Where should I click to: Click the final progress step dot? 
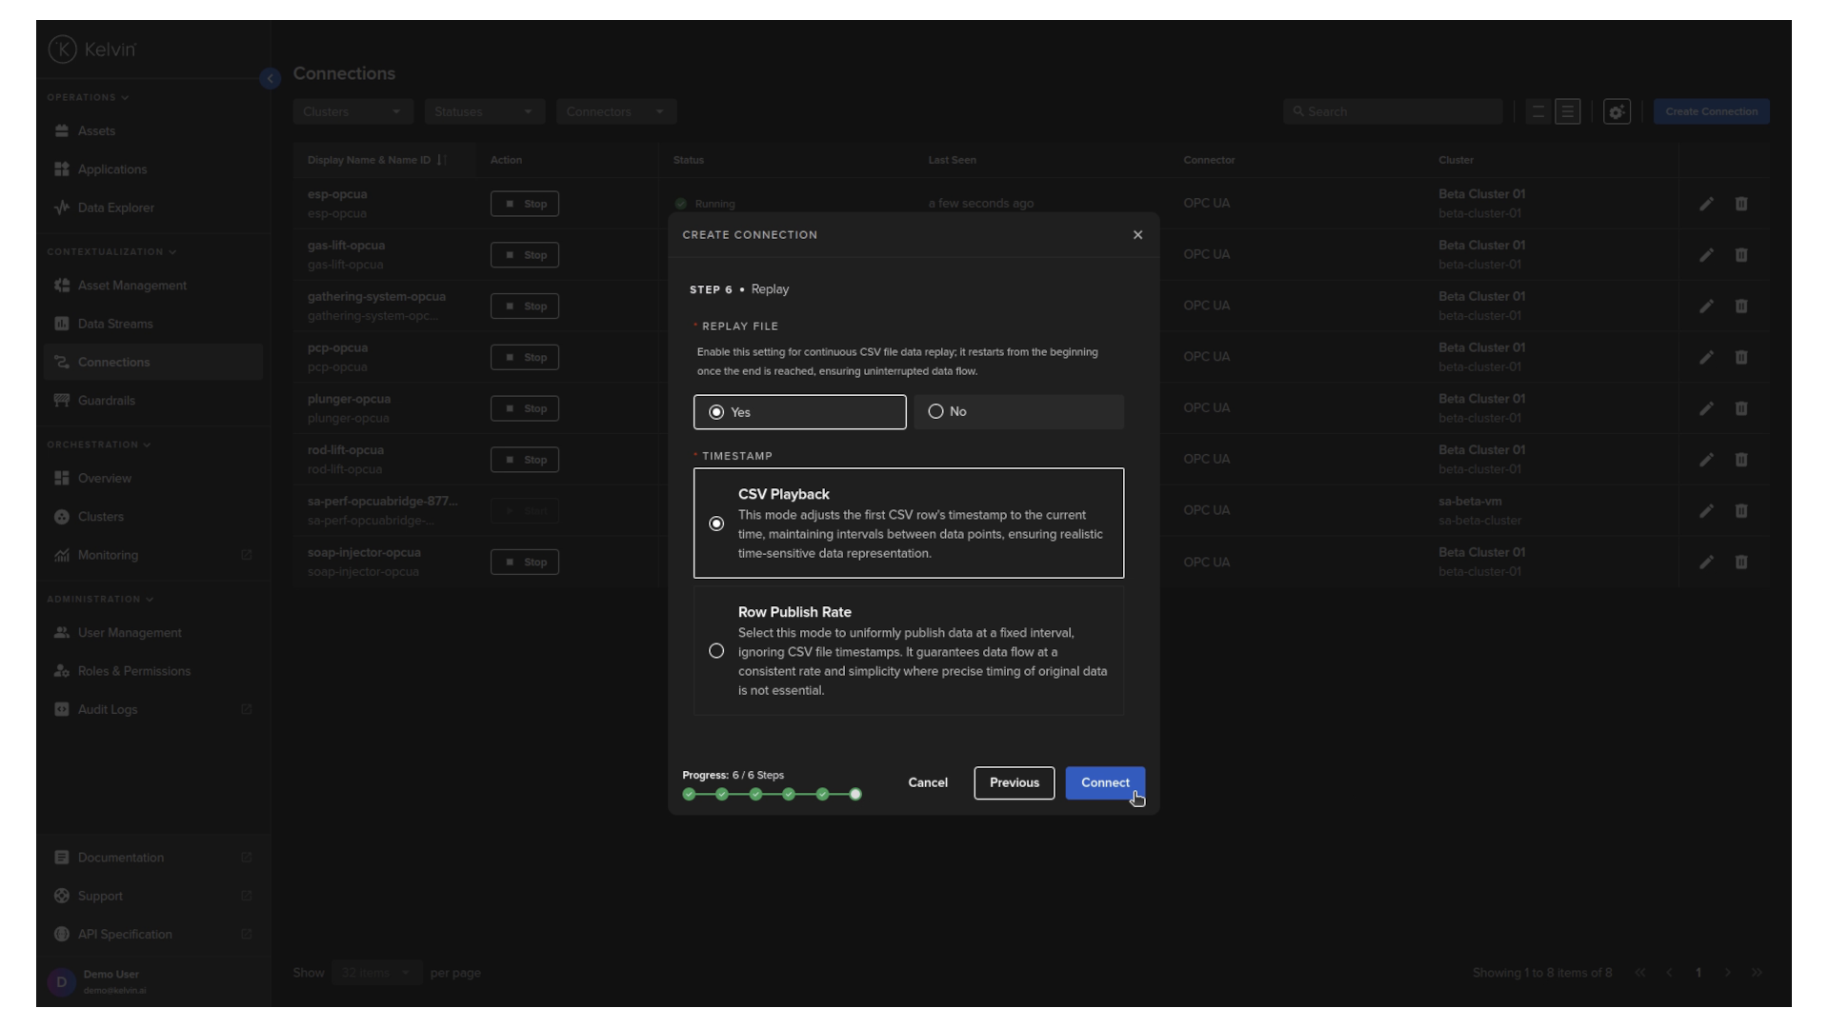(x=855, y=794)
